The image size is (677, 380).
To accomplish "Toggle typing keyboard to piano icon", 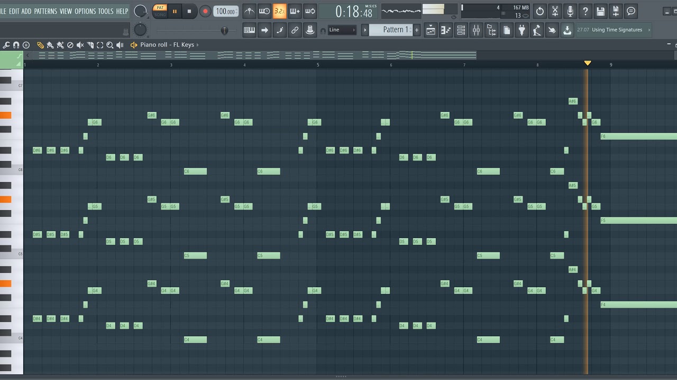I will coord(249,30).
